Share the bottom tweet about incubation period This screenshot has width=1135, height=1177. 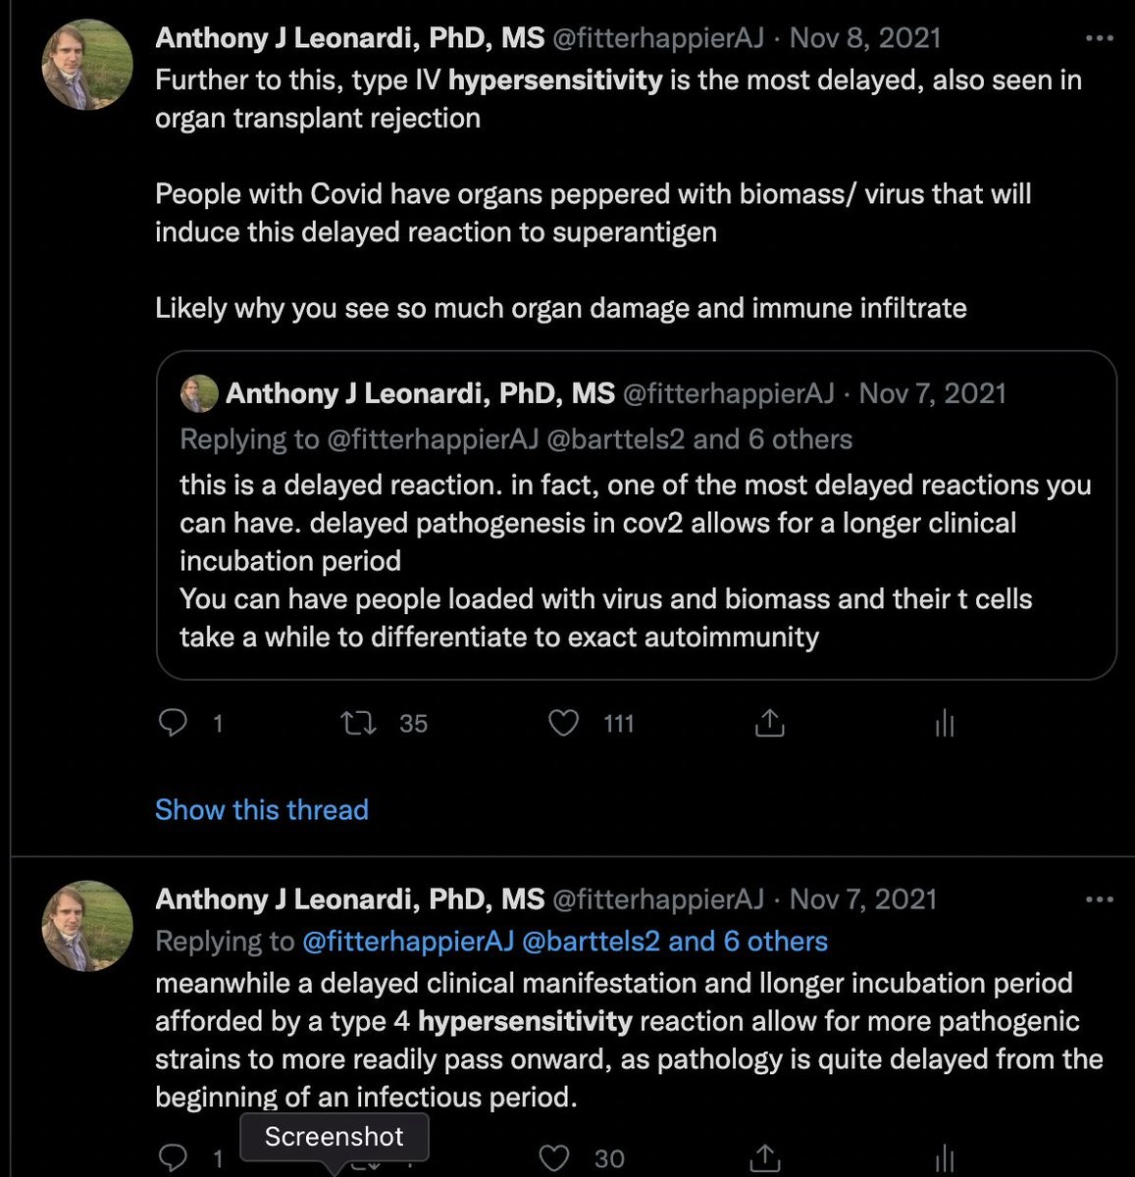(765, 1157)
